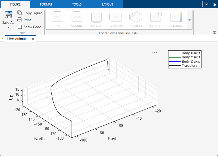The height and width of the screenshot is (156, 218).
Task: Click the -180 tick on North axis
Action: point(60,139)
